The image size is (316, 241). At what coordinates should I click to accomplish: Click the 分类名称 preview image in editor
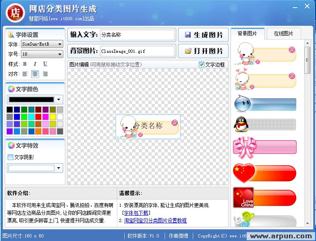(x=148, y=127)
